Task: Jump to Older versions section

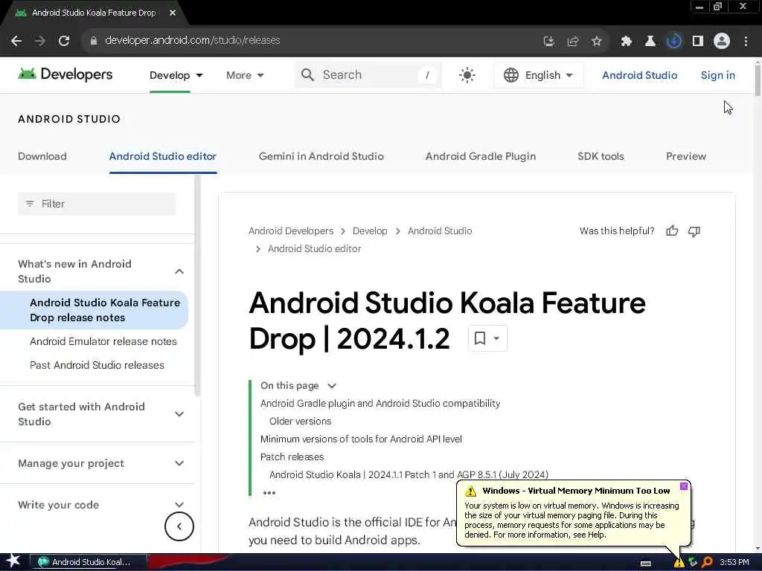Action: point(301,422)
